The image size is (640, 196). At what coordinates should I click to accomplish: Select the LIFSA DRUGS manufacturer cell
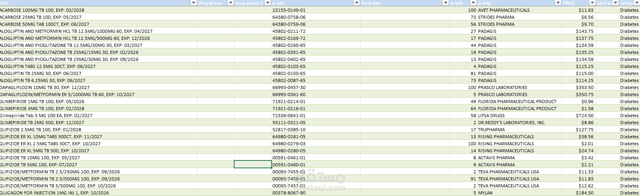[519, 116]
